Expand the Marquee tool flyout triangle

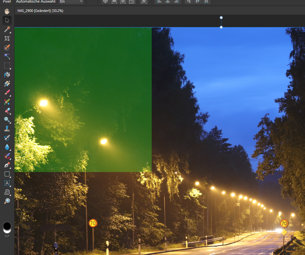coord(10,68)
